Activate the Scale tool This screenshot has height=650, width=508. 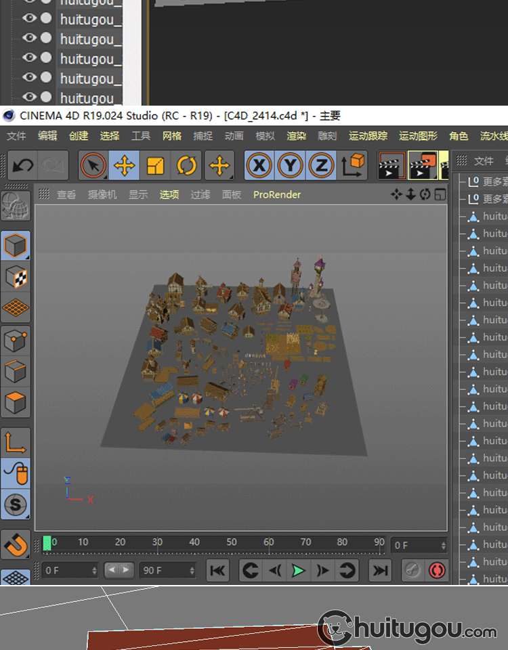pyautogui.click(x=155, y=165)
